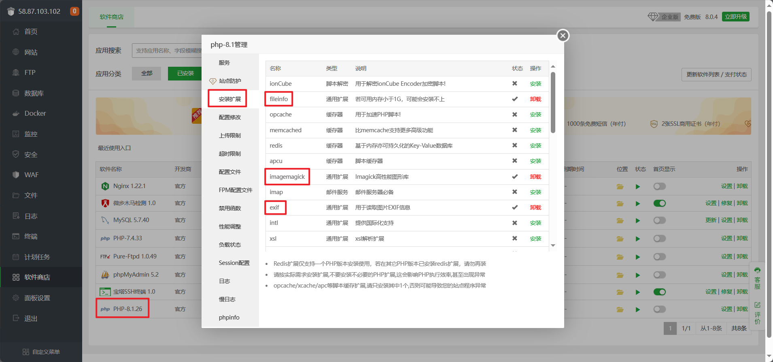Screen dimensions: 773x362
Task: Filter apps by 全部 category
Action: point(147,73)
